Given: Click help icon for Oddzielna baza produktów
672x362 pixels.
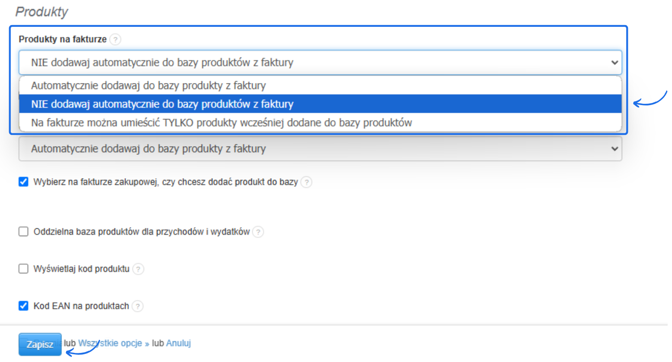Looking at the screenshot, I should (x=258, y=232).
